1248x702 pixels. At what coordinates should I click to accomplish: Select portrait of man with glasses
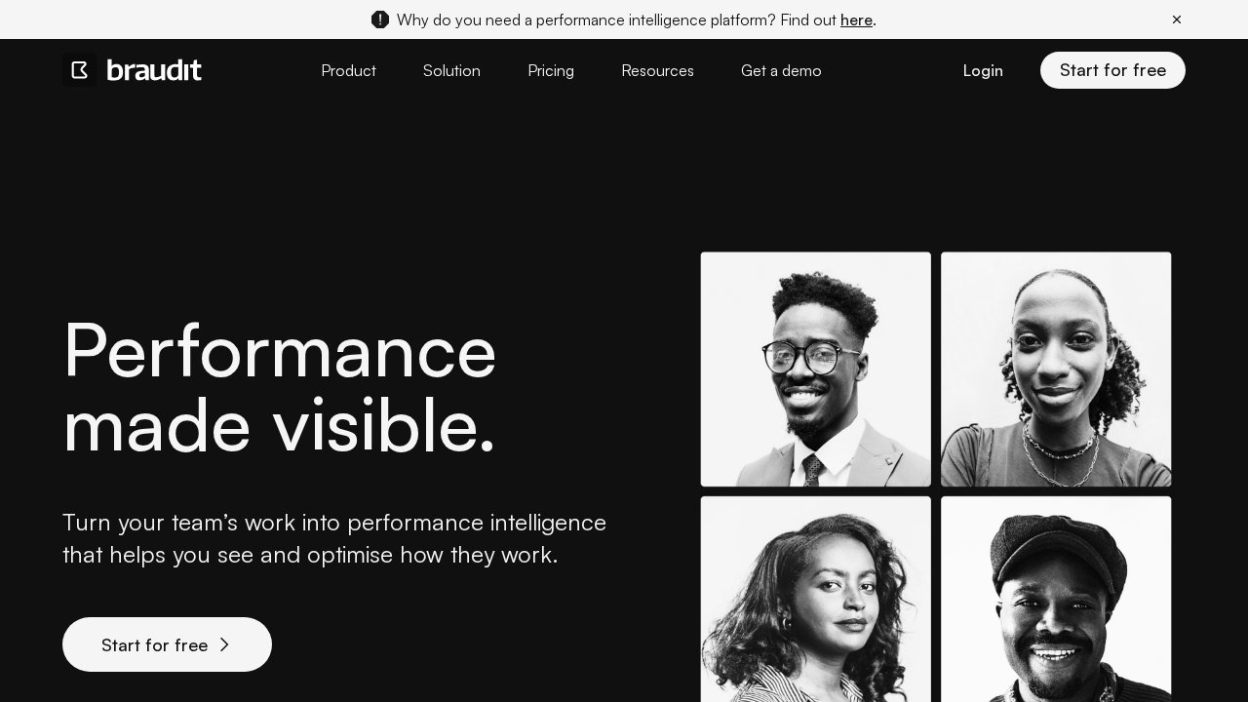click(x=816, y=370)
